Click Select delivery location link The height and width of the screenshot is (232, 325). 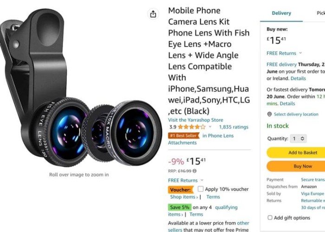(x=296, y=114)
